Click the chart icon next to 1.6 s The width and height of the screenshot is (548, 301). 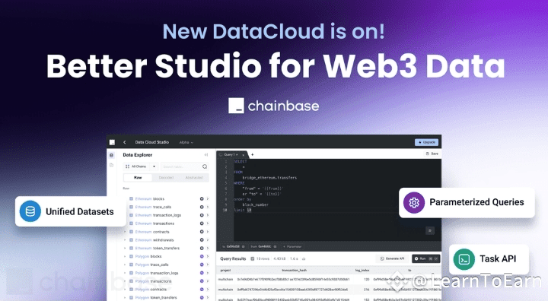click(x=304, y=258)
